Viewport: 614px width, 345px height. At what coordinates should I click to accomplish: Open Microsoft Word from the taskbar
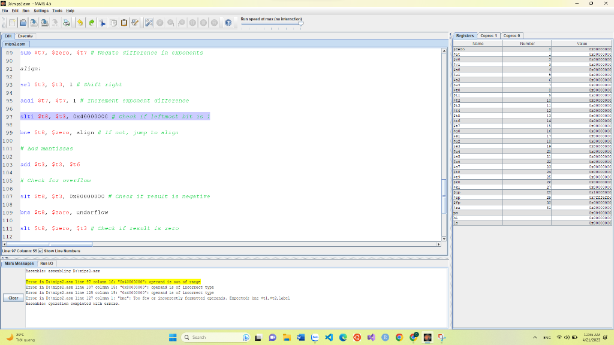tap(301, 337)
